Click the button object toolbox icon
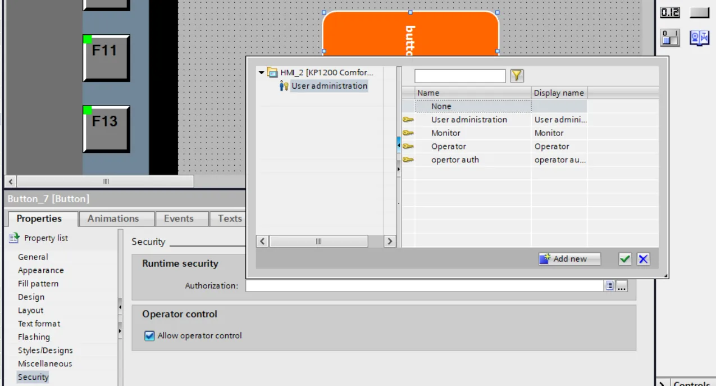The image size is (716, 386). [x=700, y=12]
